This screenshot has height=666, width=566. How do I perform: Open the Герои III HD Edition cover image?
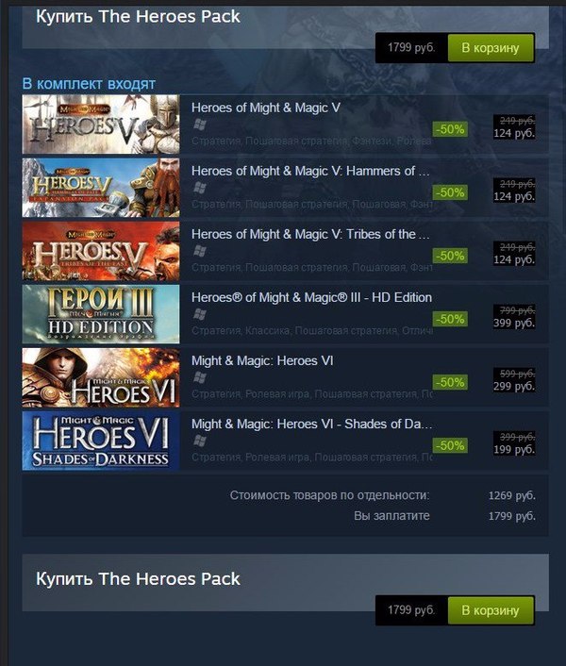point(101,314)
